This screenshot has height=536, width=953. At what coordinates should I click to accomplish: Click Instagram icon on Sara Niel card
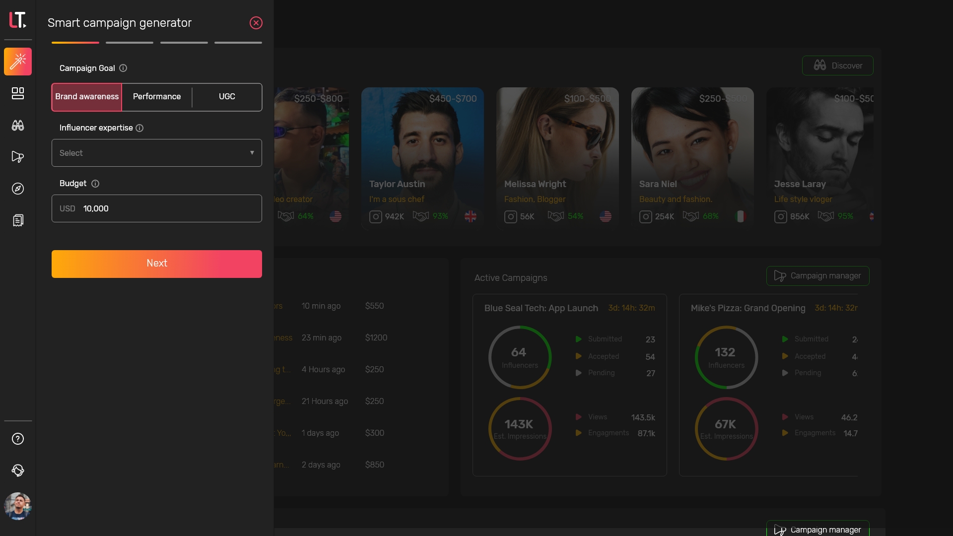coord(646,217)
